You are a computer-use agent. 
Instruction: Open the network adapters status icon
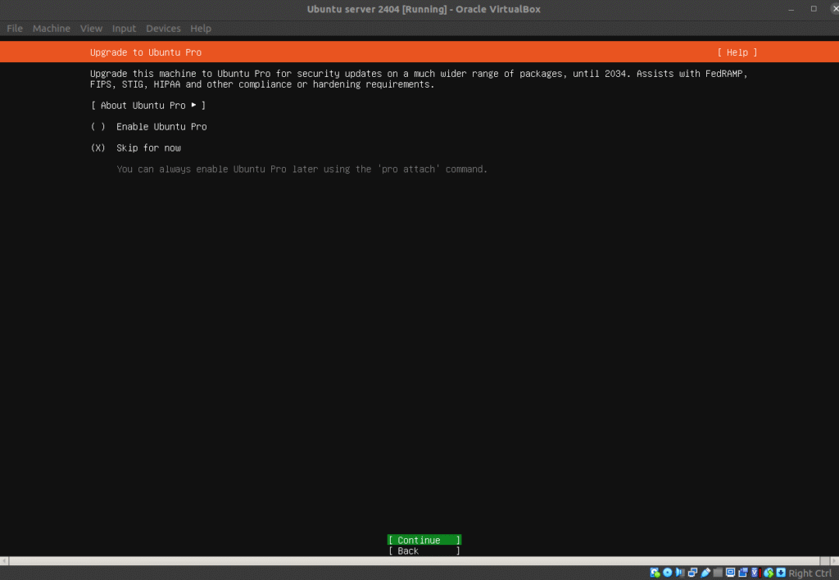pyautogui.click(x=693, y=573)
